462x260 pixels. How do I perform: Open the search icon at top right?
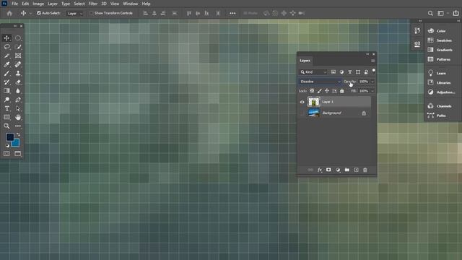430,13
